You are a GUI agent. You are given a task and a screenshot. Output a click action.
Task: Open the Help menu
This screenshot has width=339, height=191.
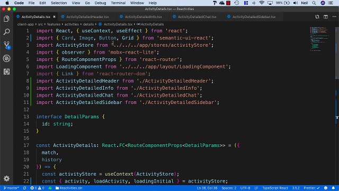pos(153,3)
